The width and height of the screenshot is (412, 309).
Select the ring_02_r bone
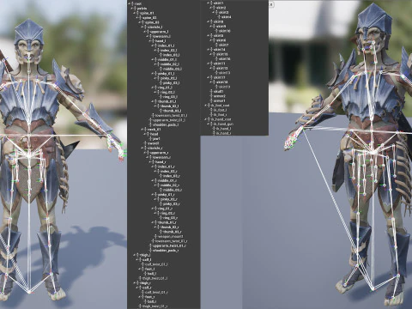(167, 213)
